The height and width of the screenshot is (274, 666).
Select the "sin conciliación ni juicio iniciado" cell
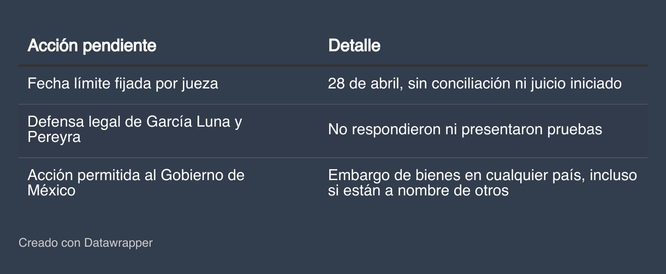514,84
